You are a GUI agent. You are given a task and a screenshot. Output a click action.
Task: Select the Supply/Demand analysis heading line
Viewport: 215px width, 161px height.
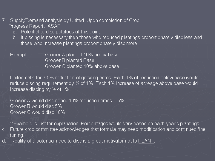point(75,21)
